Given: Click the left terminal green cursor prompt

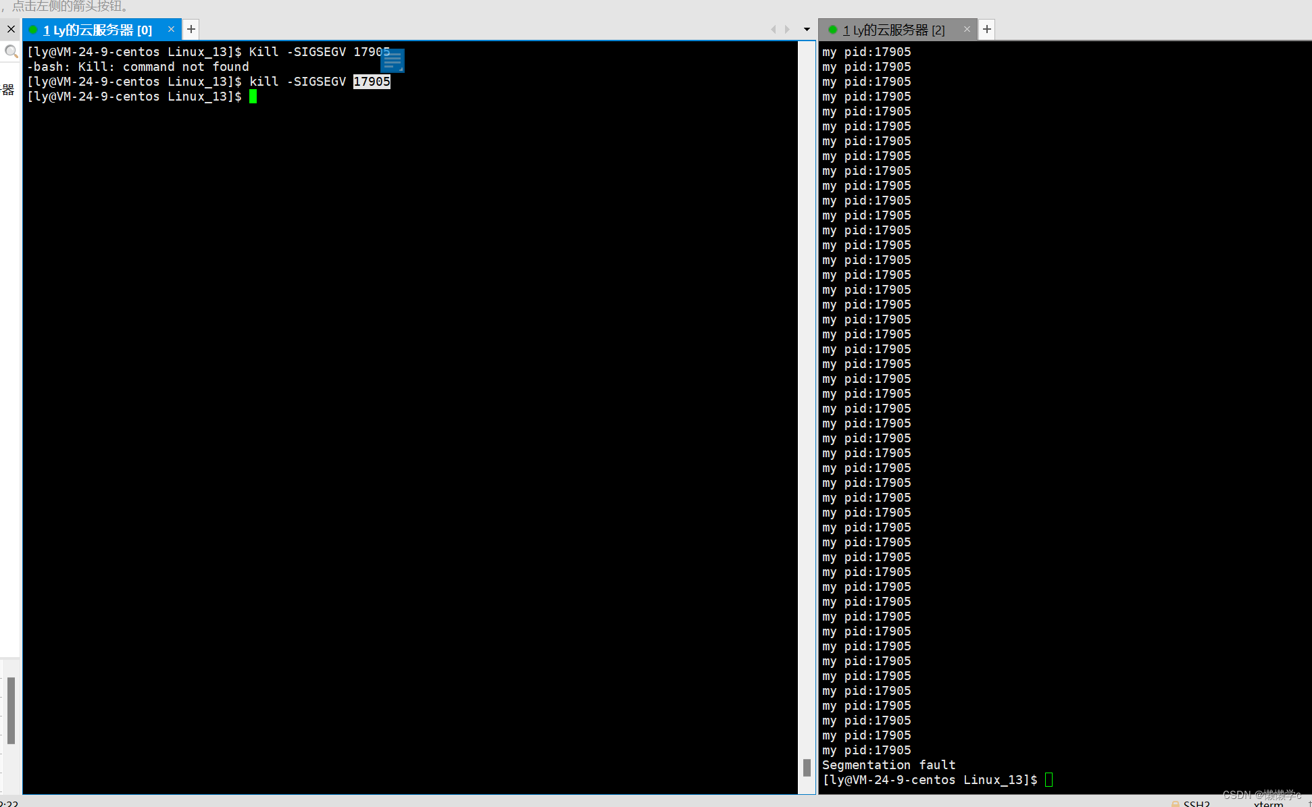Looking at the screenshot, I should pos(253,96).
